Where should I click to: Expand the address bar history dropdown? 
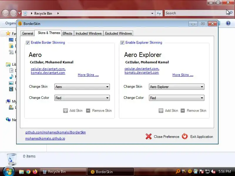(152, 13)
